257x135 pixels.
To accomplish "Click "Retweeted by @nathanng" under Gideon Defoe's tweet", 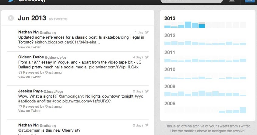I will pyautogui.click(x=42, y=72).
